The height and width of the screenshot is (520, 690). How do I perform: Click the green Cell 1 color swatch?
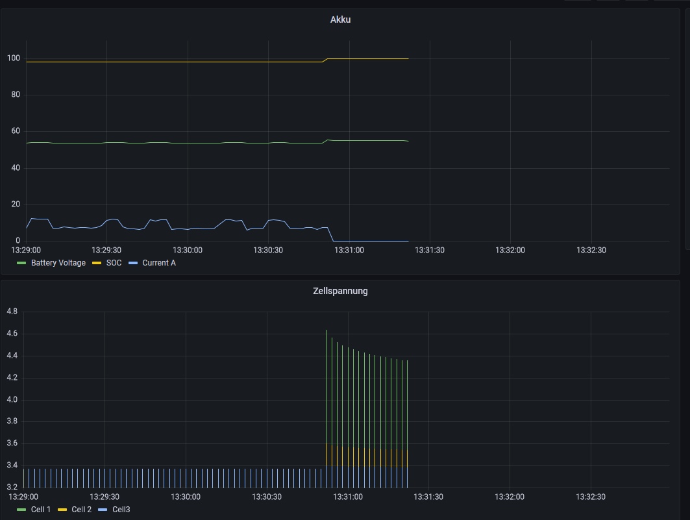click(21, 510)
